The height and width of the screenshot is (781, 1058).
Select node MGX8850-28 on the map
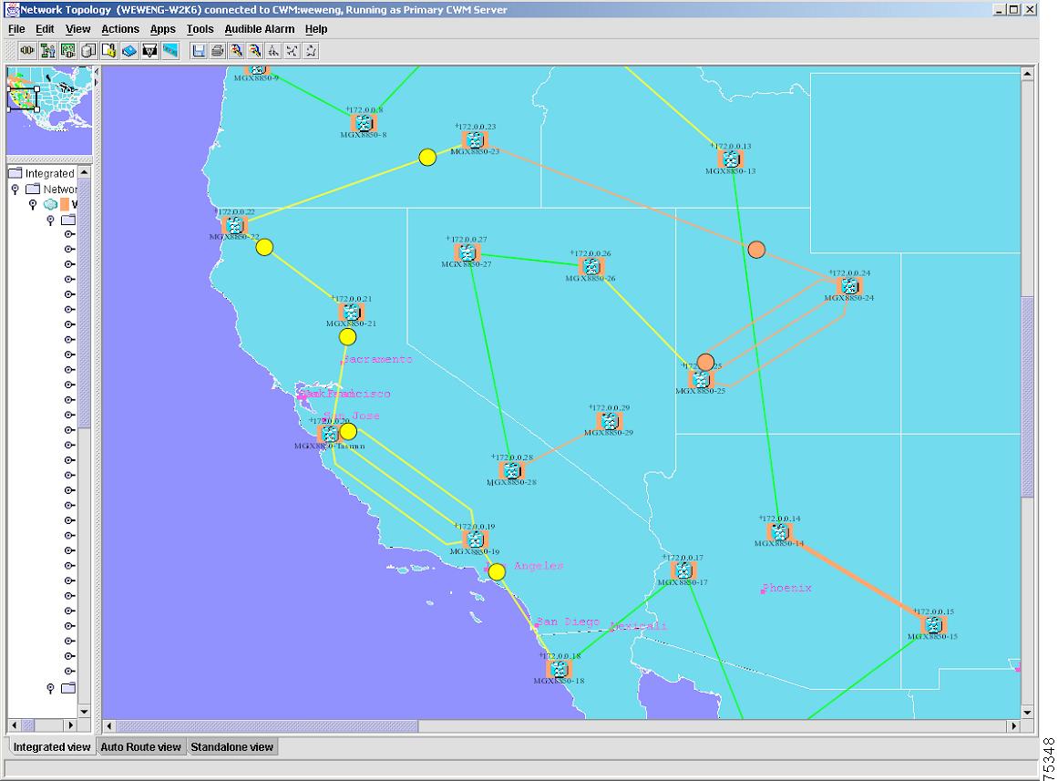(511, 470)
